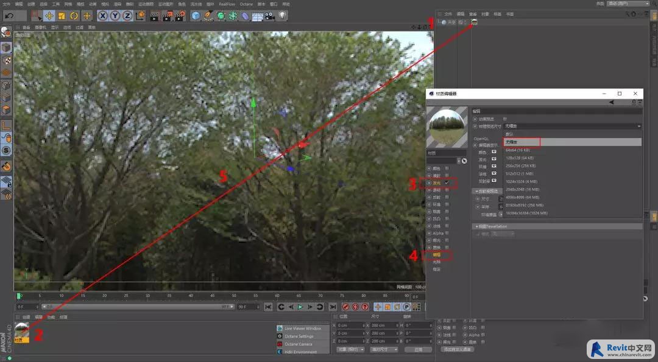Enable Snap with the S icon
Image resolution: width=658 pixels, height=362 pixels.
[6, 150]
